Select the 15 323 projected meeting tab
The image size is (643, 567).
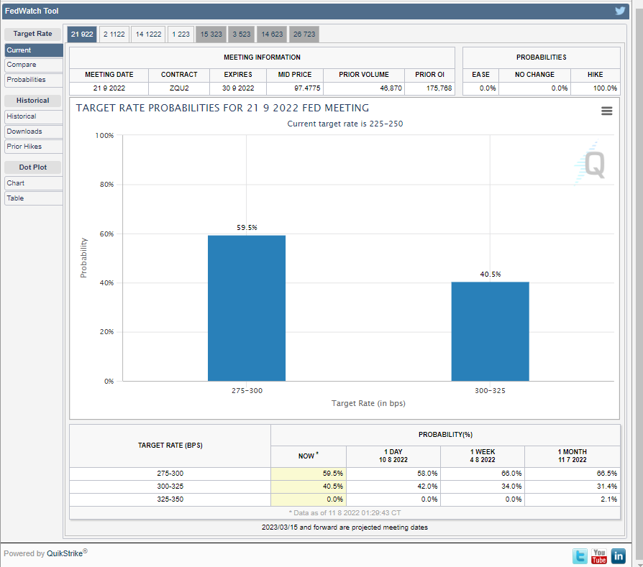coord(211,34)
